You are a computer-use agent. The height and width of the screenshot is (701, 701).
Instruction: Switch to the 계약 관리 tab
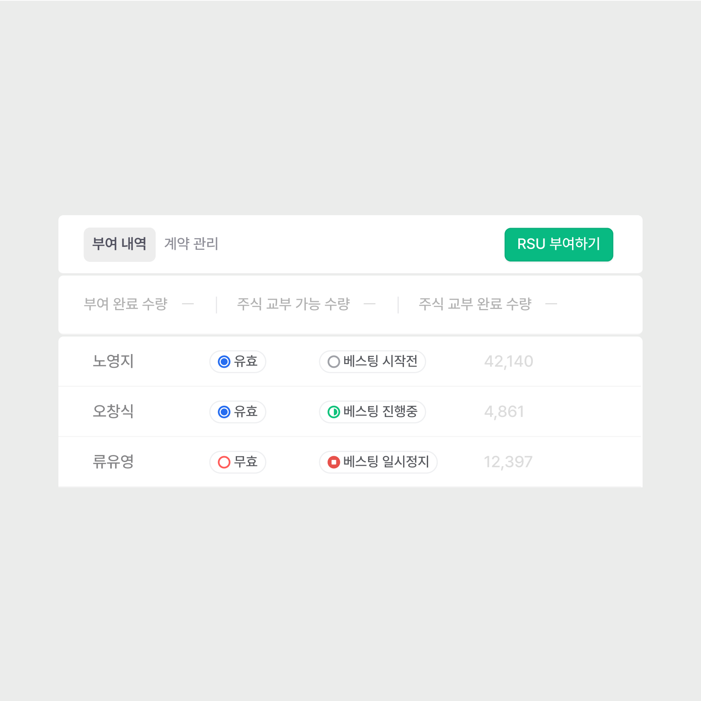pyautogui.click(x=191, y=245)
